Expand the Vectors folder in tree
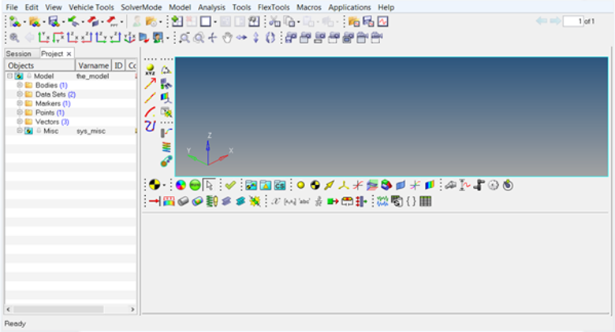 tap(20, 122)
